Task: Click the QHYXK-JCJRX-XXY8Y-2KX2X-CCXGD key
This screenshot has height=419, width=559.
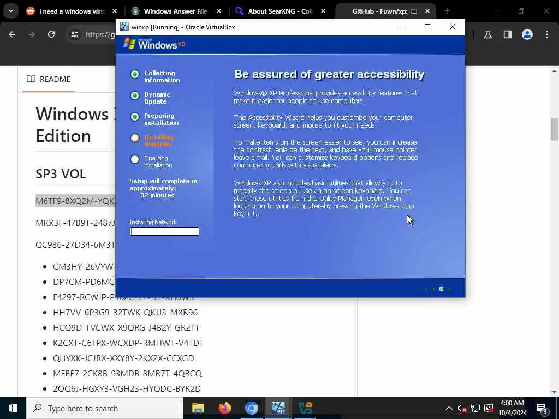Action: [123, 358]
